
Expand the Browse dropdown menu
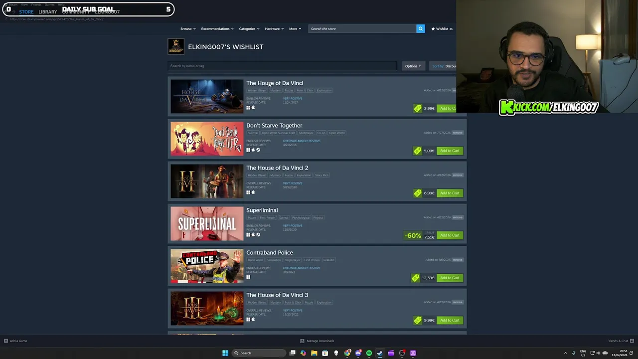tap(188, 28)
